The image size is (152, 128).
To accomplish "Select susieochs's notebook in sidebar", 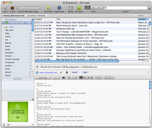I will (x=17, y=23).
